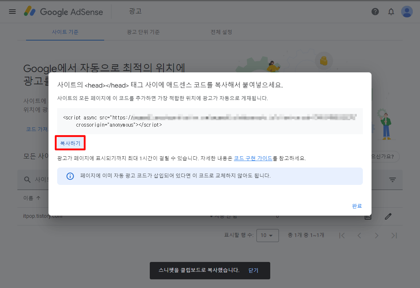Image resolution: width=420 pixels, height=288 pixels.
Task: Click the 총 1개 중 1~1개 pagination text
Action: (306, 235)
